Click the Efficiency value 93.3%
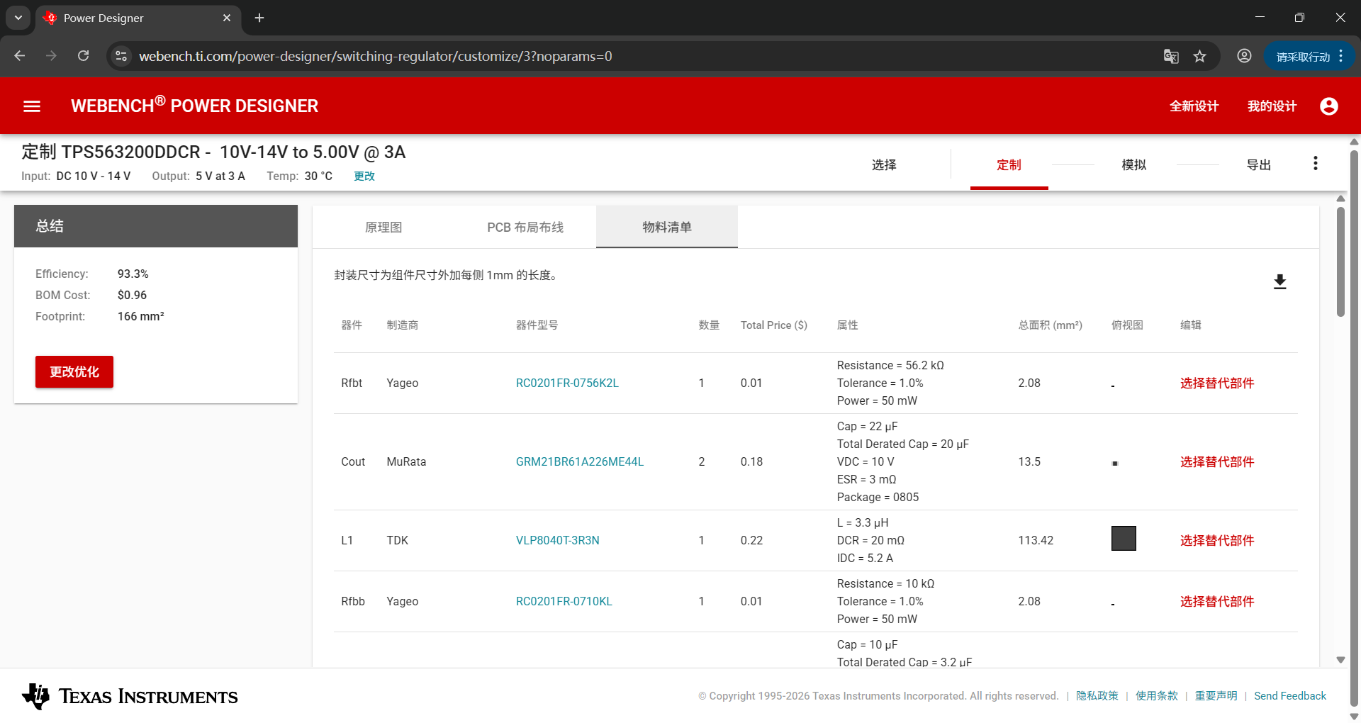Screen dimensions: 1361x723 click(x=133, y=274)
